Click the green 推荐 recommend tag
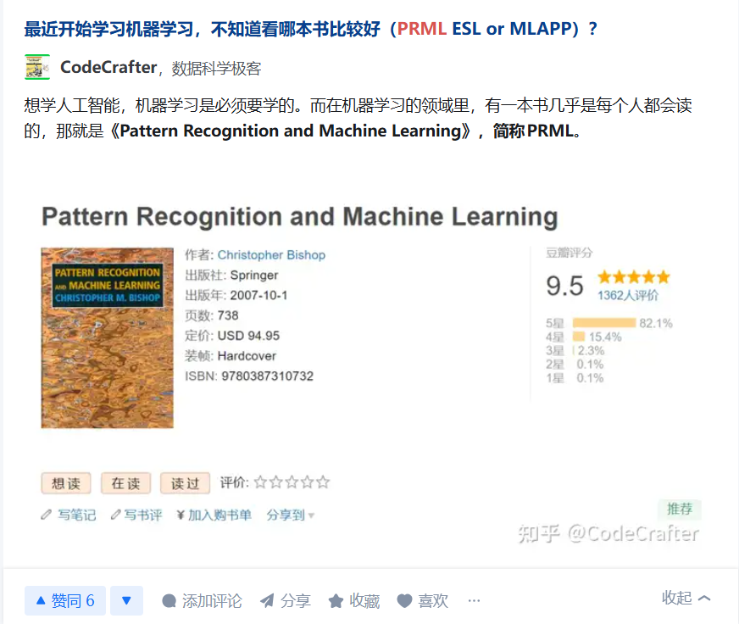Viewport: 739px width, 624px height. pyautogui.click(x=680, y=509)
